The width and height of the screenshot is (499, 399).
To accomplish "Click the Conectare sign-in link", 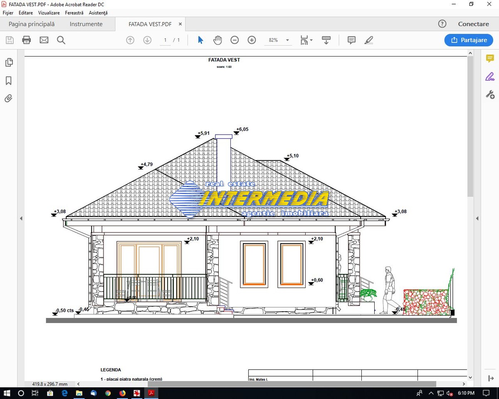I will click(473, 24).
